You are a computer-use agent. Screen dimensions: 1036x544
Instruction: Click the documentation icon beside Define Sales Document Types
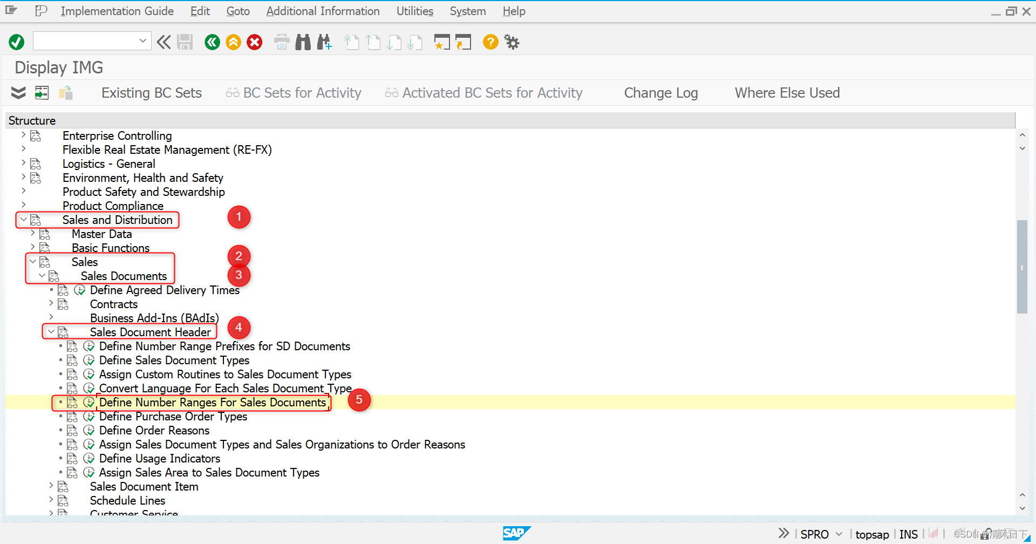72,360
